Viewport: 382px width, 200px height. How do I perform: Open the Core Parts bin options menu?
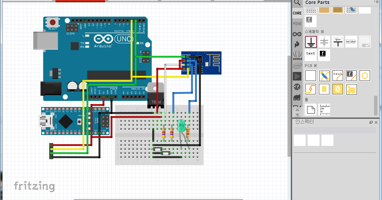coord(377,2)
